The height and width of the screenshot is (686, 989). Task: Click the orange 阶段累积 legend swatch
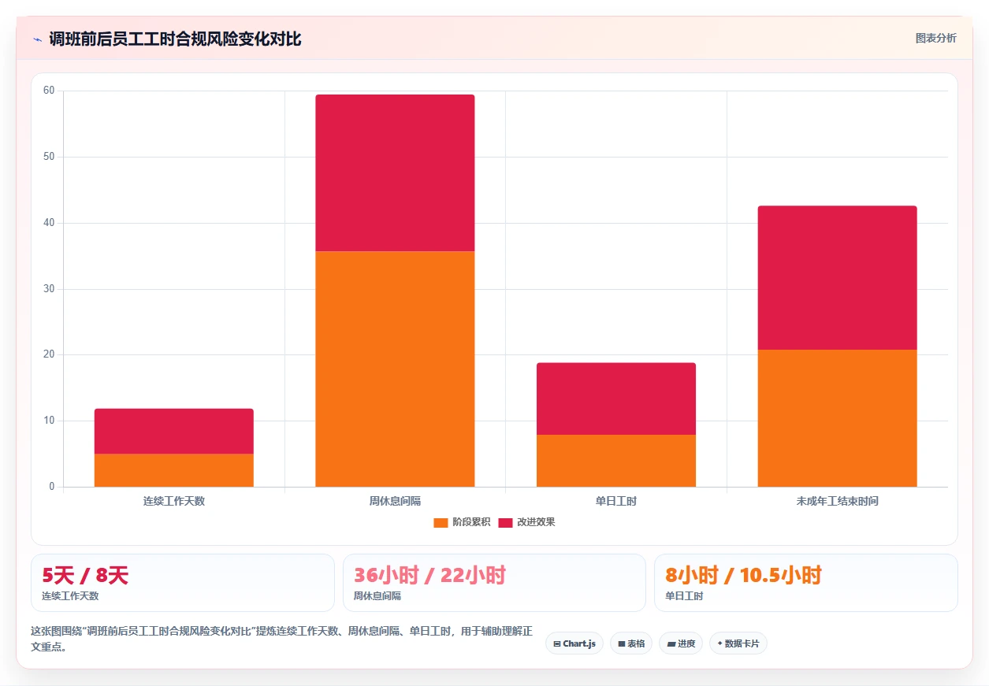pyautogui.click(x=441, y=523)
